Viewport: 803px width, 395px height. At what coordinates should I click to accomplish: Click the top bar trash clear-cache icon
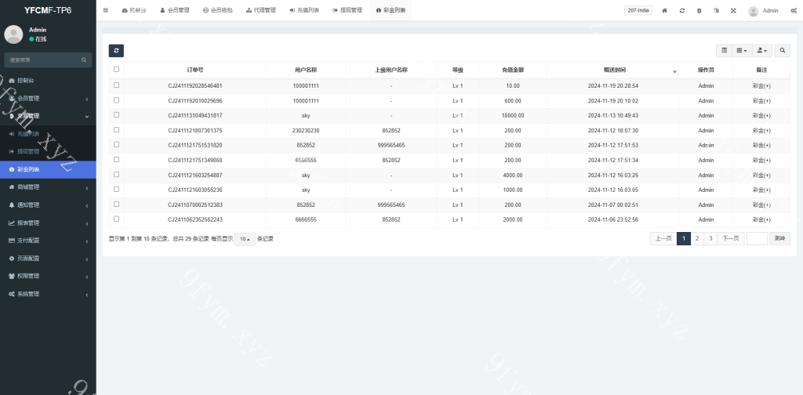click(x=699, y=10)
